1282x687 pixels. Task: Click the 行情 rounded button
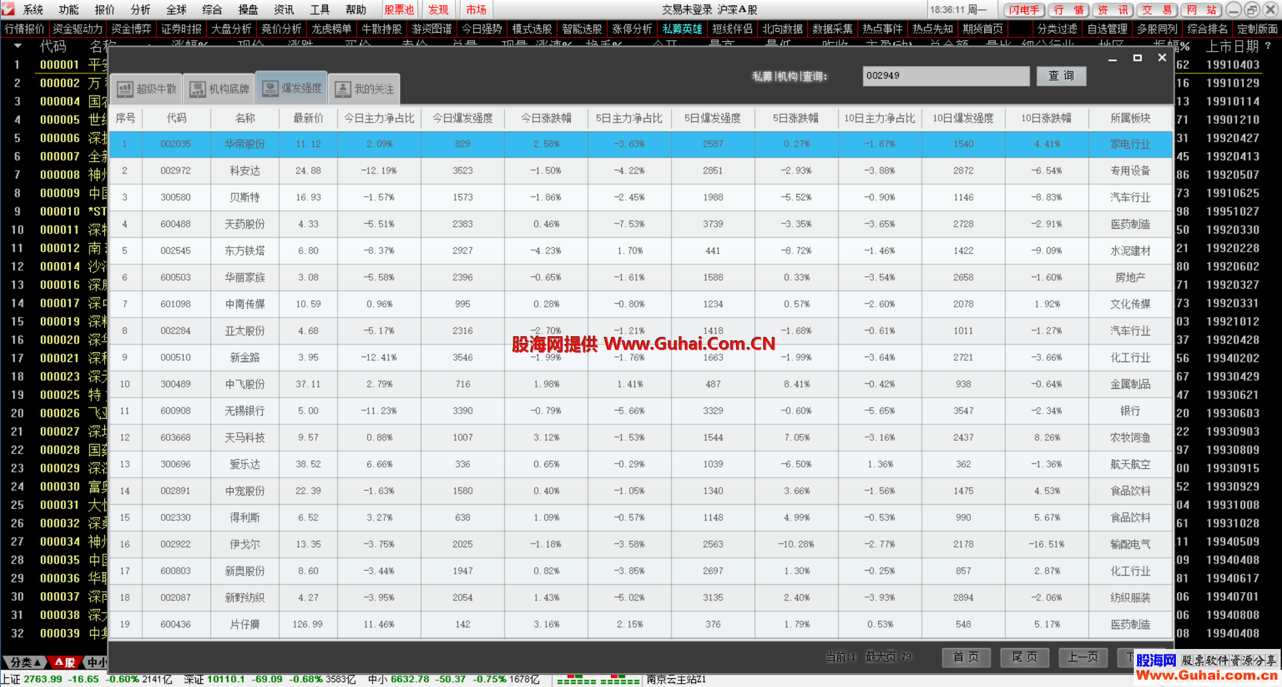(x=1069, y=10)
